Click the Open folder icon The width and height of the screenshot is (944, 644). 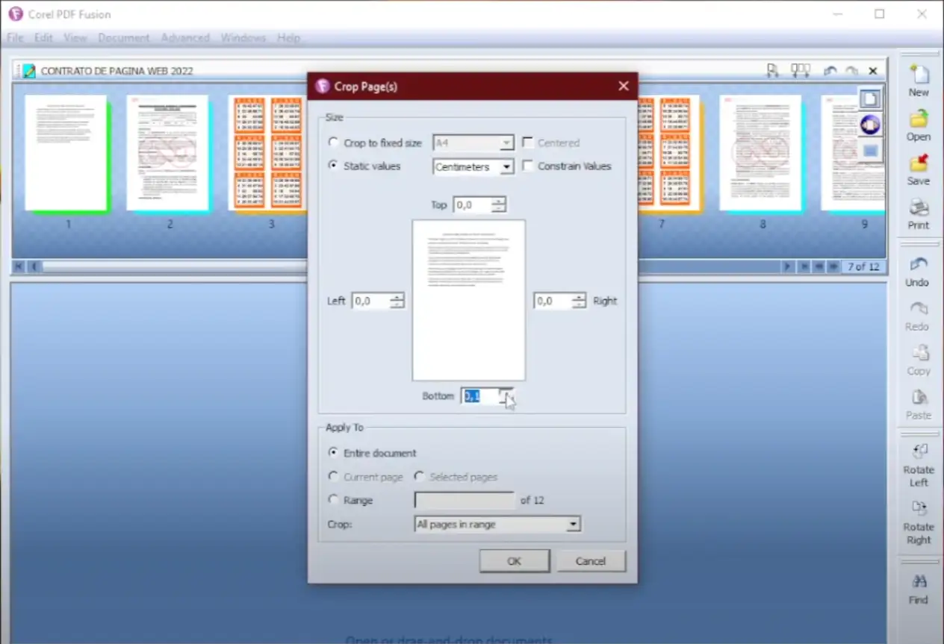pos(918,120)
